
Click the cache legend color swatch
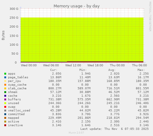click(x=5, y=96)
